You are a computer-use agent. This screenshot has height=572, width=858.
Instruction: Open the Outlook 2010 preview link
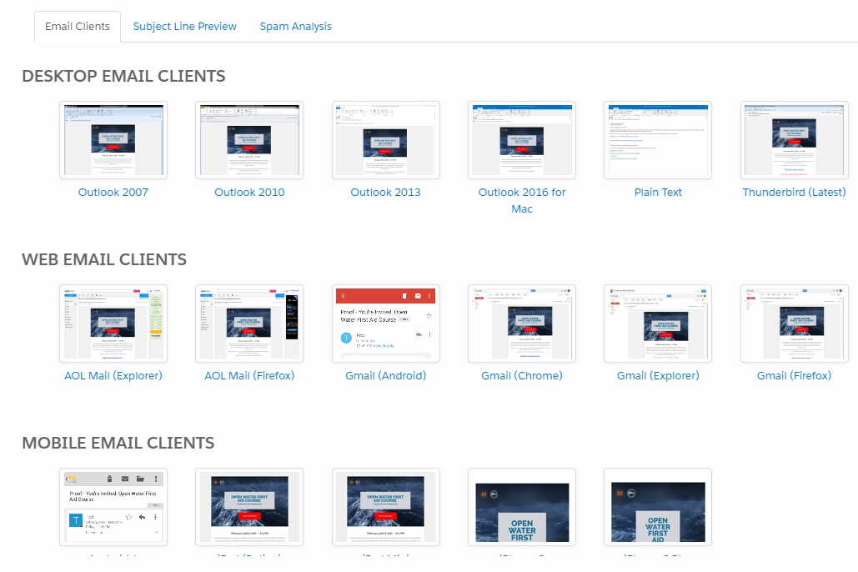249,192
